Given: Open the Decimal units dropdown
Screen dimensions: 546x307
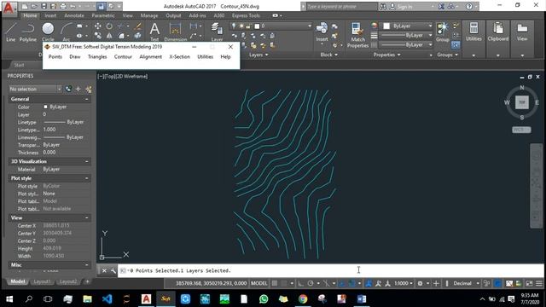Looking at the screenshot, I should [467, 283].
